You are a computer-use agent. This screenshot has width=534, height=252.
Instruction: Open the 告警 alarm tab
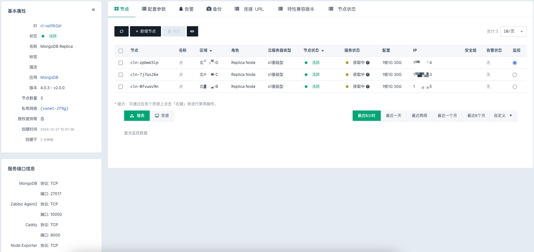[x=186, y=9]
